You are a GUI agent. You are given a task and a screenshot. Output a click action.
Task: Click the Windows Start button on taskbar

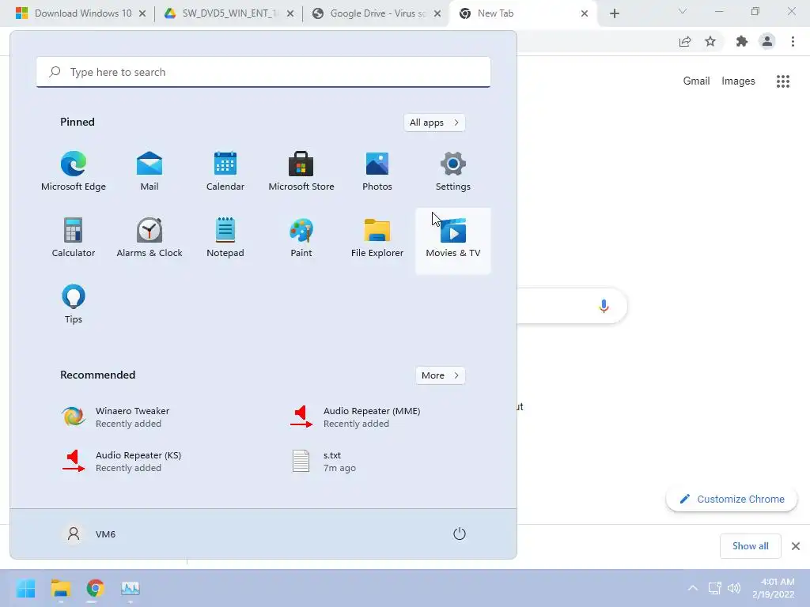[25, 588]
